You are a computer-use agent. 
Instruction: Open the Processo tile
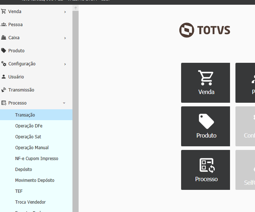pyautogui.click(x=205, y=170)
